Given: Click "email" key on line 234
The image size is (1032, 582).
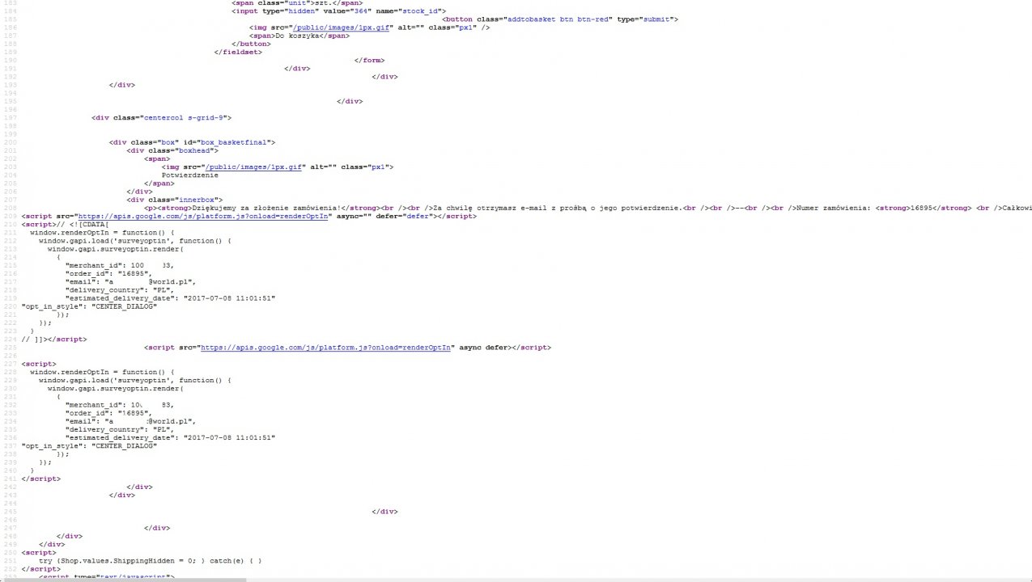Looking at the screenshot, I should (x=81, y=421).
